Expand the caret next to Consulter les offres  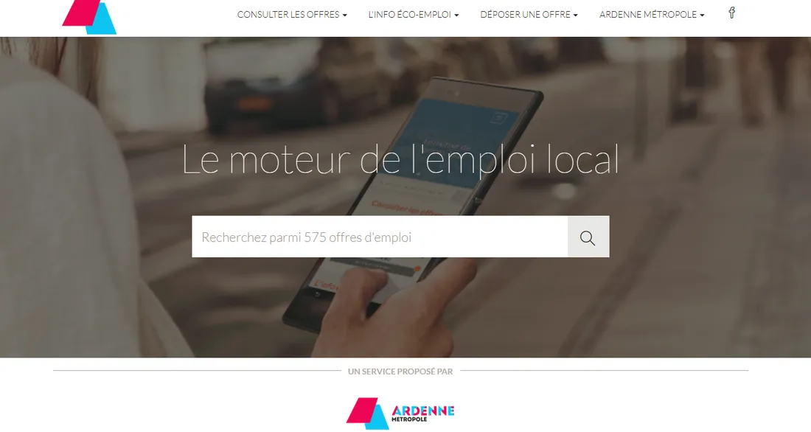click(345, 15)
